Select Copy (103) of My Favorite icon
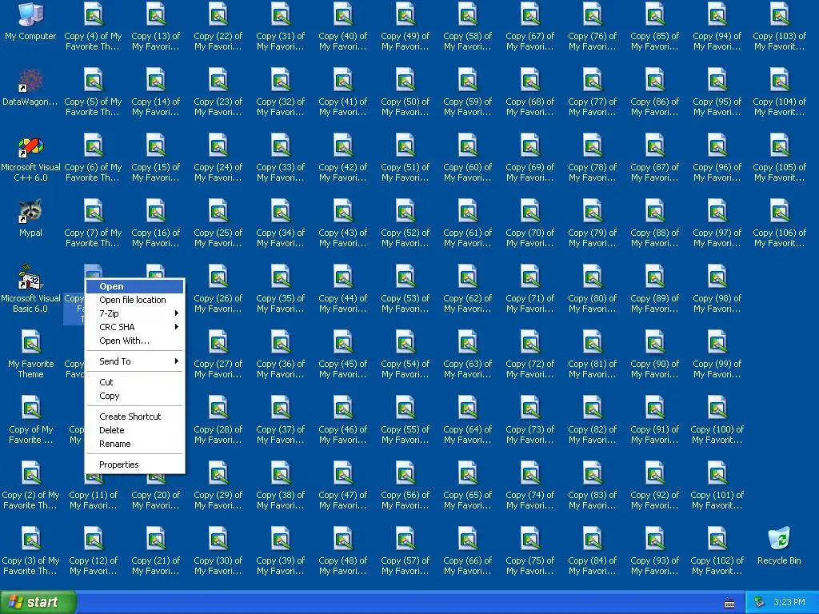 tap(779, 14)
